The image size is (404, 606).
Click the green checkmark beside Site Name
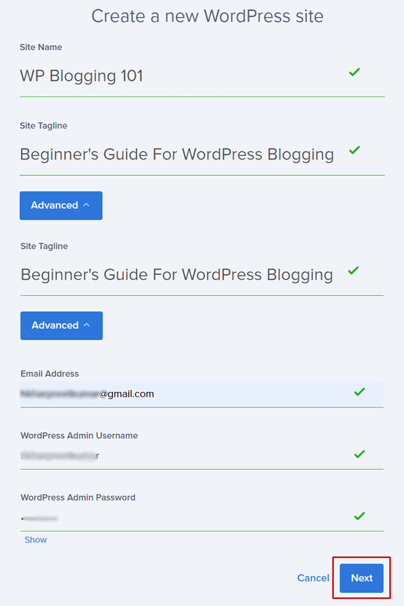(355, 72)
